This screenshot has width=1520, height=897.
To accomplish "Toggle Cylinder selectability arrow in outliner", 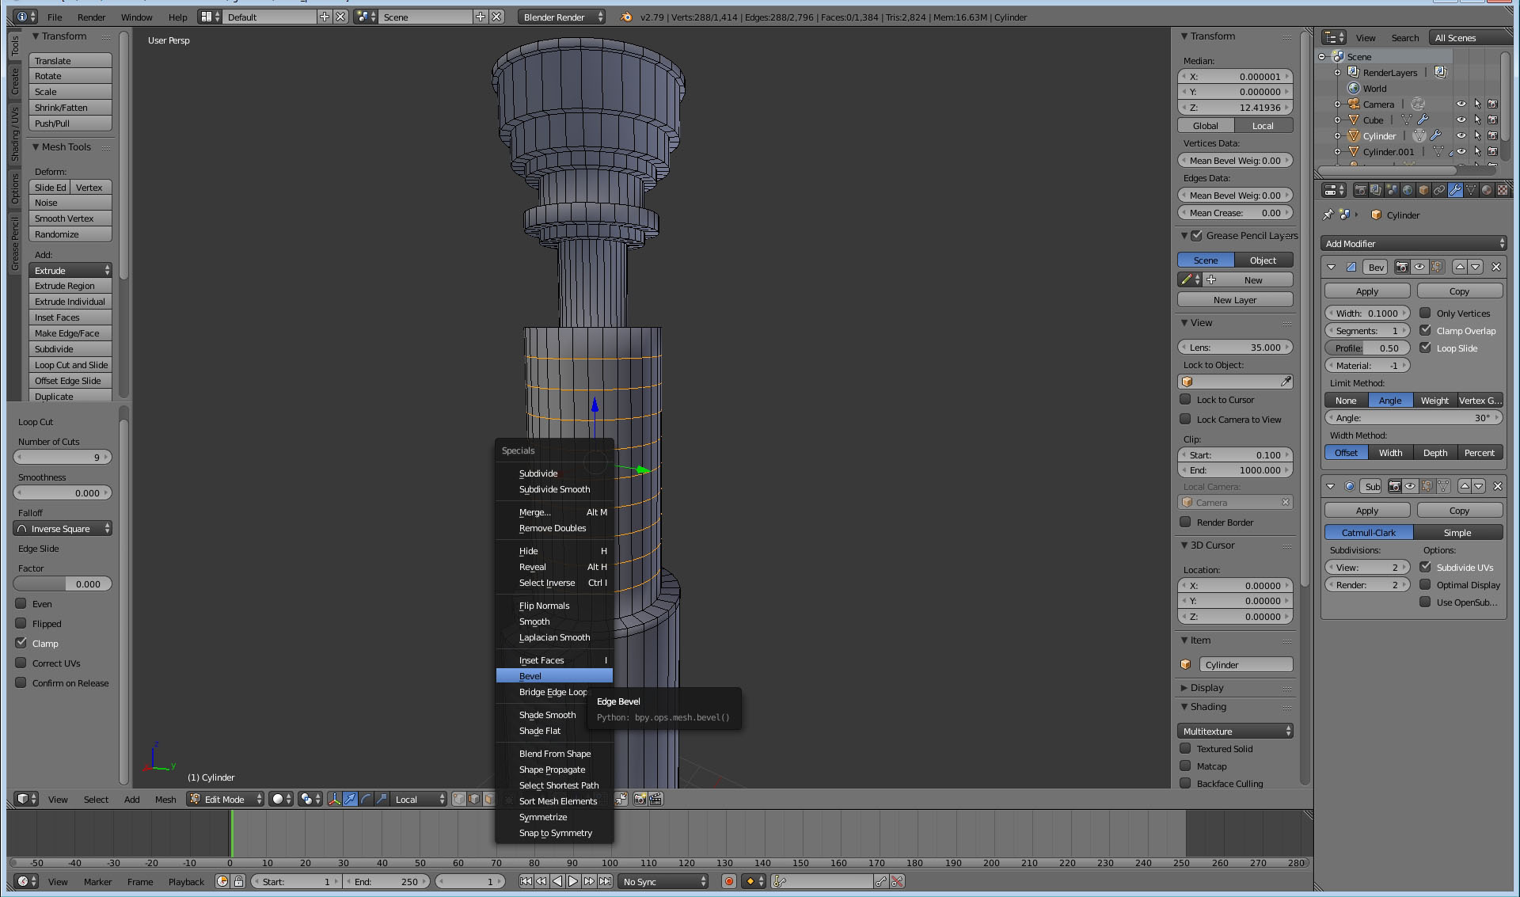I will click(x=1477, y=135).
